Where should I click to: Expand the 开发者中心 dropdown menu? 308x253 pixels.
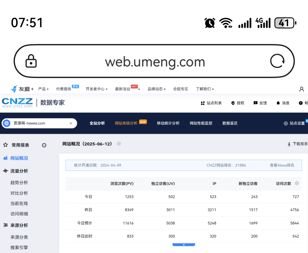click(97, 89)
